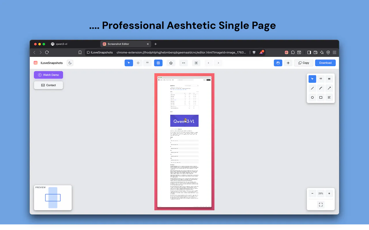369x230 pixels.
Task: Click the bookmark icon beside address bar
Action: pos(80,52)
